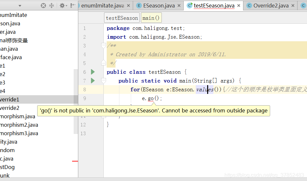Select e2 item in project tree
The height and width of the screenshot is (181, 307).
3,74
